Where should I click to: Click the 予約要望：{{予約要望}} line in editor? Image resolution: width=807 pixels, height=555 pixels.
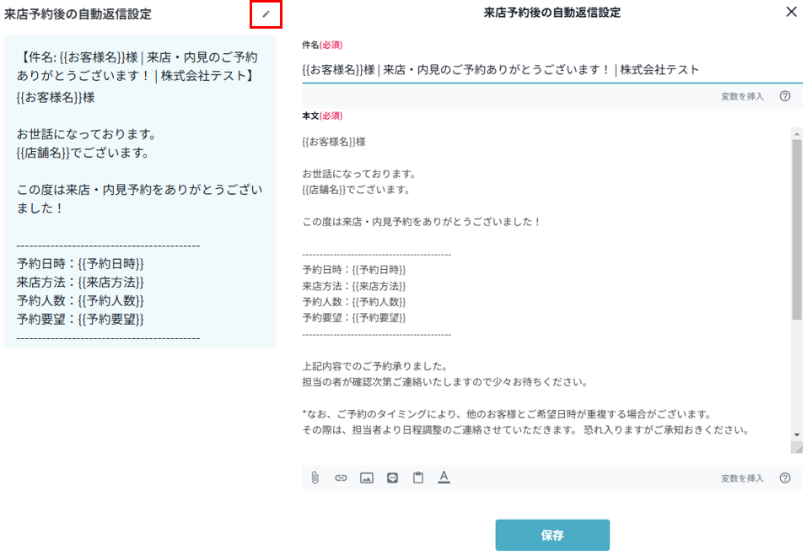(354, 318)
